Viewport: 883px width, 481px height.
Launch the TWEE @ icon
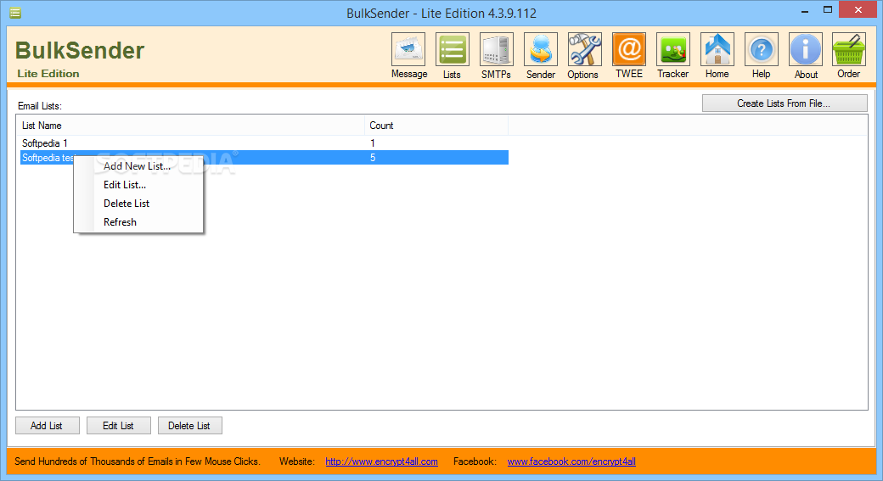point(629,49)
